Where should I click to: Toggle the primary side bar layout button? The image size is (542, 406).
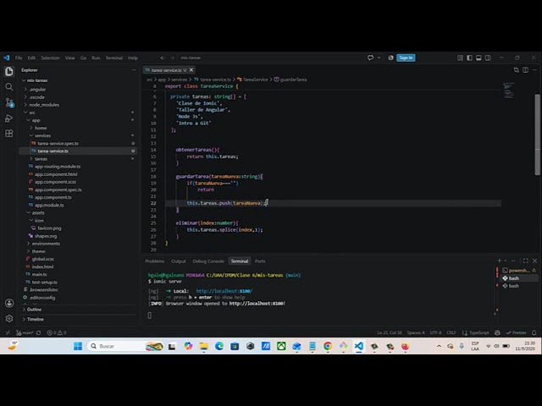pos(469,58)
